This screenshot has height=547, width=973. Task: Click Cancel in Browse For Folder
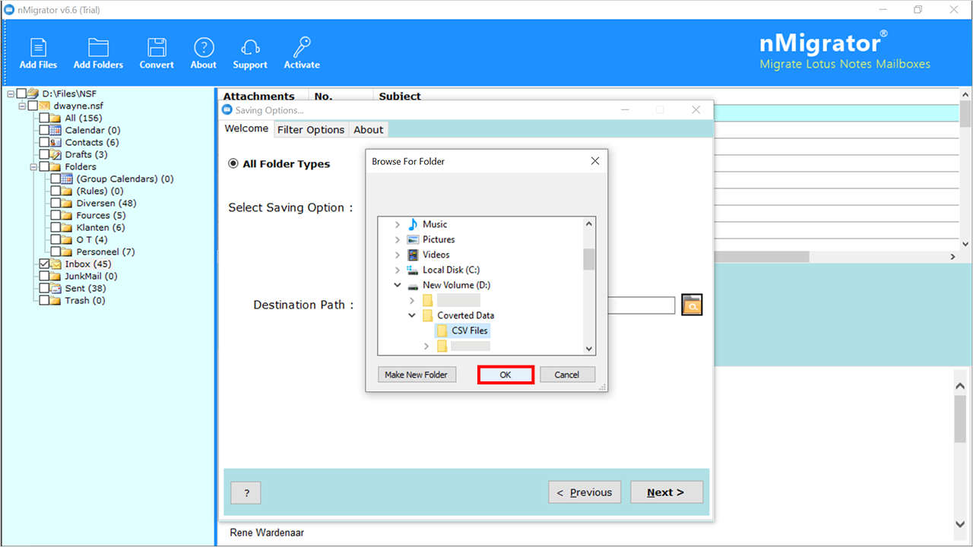567,375
